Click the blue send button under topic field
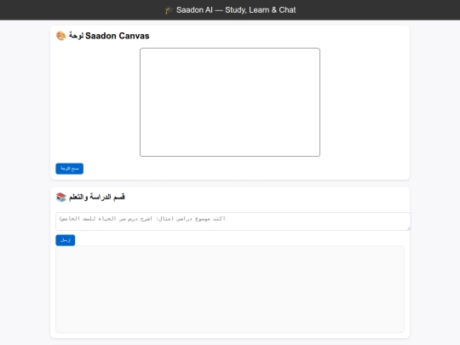This screenshot has height=345, width=460. click(66, 240)
